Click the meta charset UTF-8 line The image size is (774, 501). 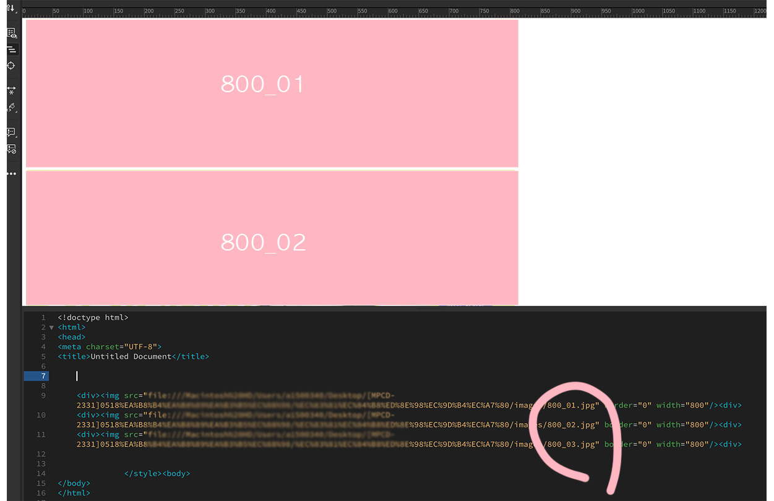[110, 347]
